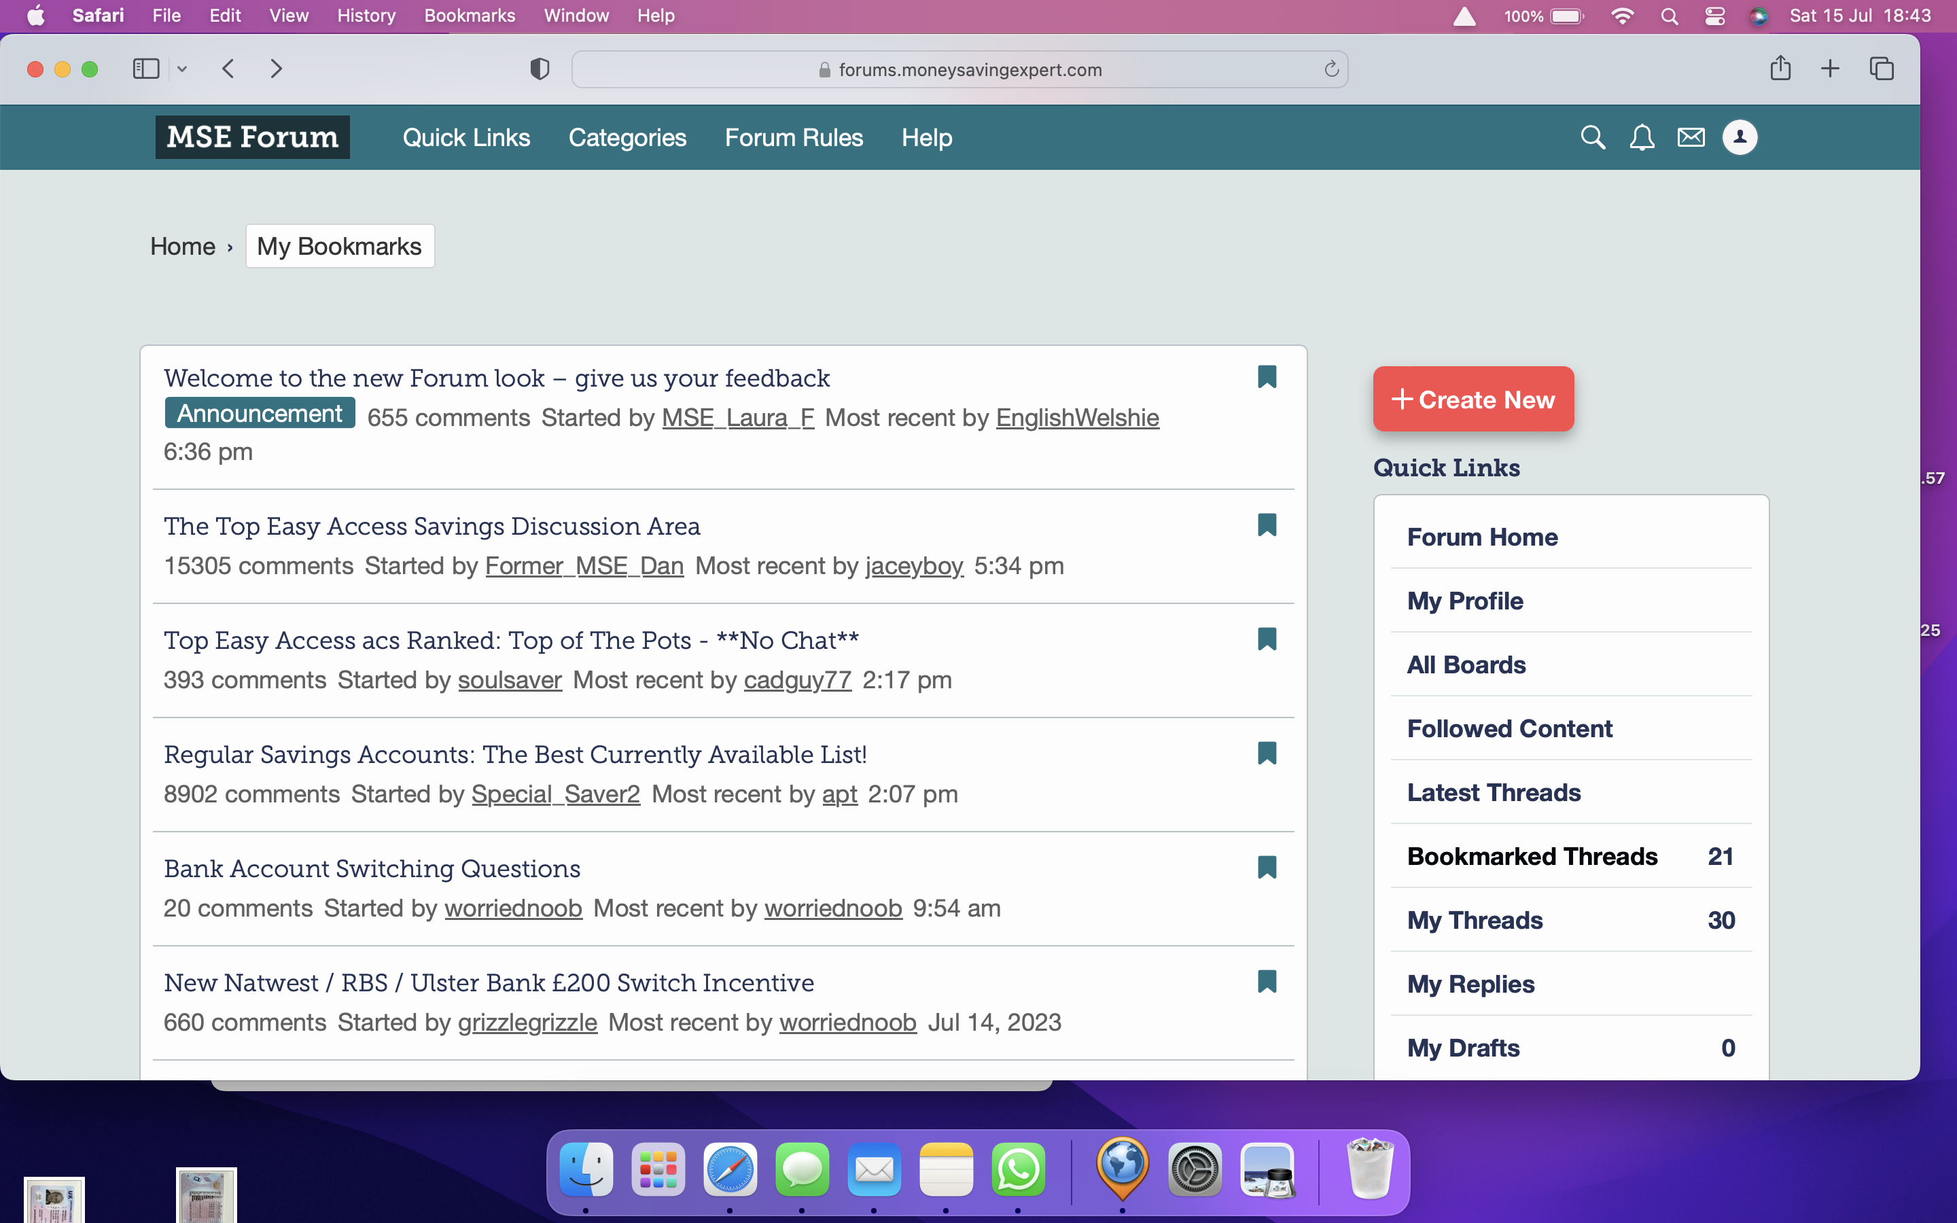Open The Top Easy Access Savings Discussion Area
Screen dimensions: 1957x1223
432,526
